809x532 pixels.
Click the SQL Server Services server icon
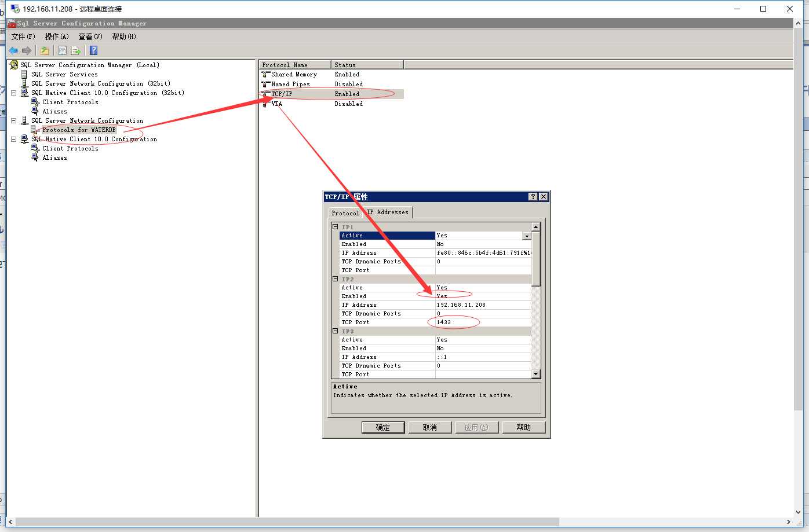tap(24, 74)
